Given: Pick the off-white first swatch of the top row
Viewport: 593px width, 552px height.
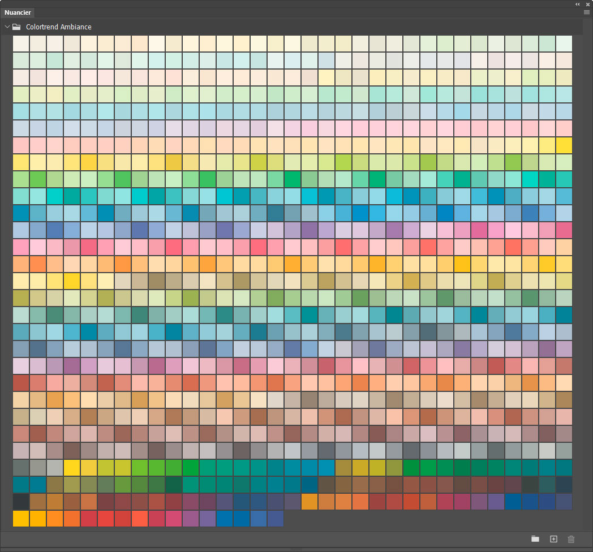Looking at the screenshot, I should point(21,44).
